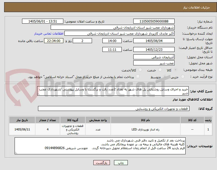Open the اطلاعات تماس خریدار link
The height and width of the screenshot is (170, 217).
coord(49,34)
